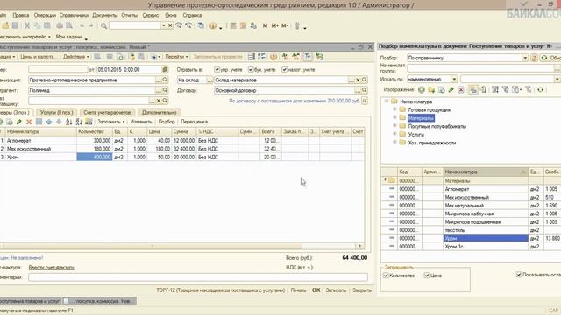Viewport: 561px width, 315px height.
Task: Toggle бух. учете checkbox
Action: [251, 70]
